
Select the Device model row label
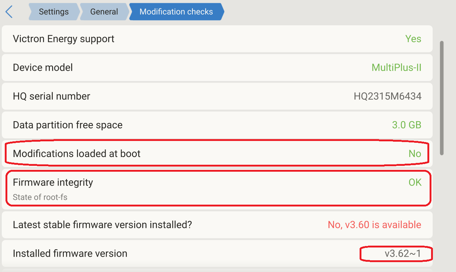43,67
